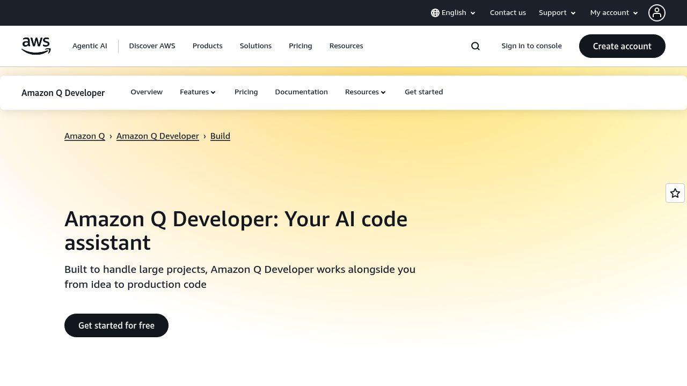Expand the English language dropdown
687x386 pixels.
click(x=454, y=12)
